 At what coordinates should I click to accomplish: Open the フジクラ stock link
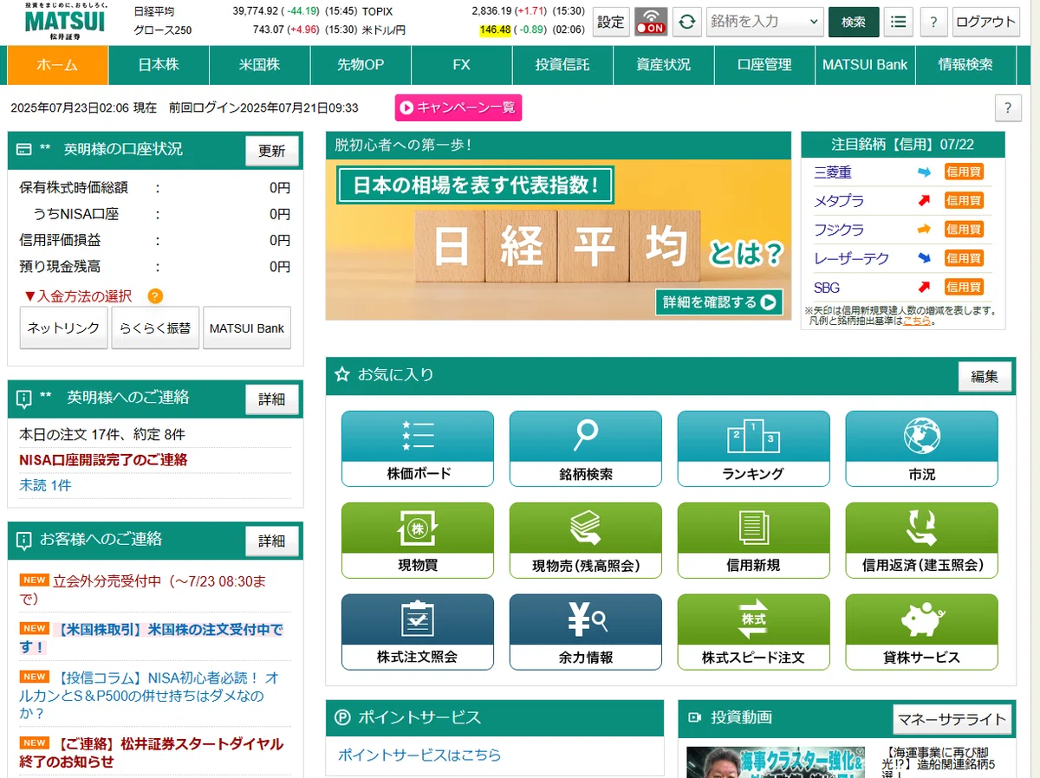tap(839, 230)
